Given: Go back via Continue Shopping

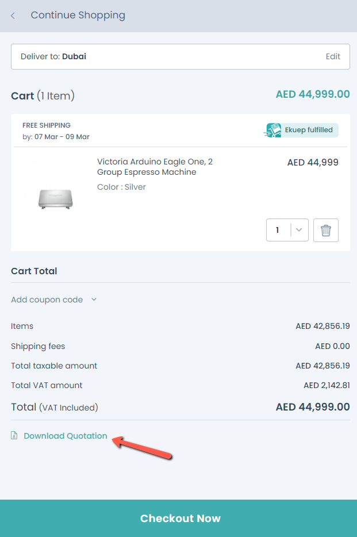Looking at the screenshot, I should pyautogui.click(x=78, y=16).
